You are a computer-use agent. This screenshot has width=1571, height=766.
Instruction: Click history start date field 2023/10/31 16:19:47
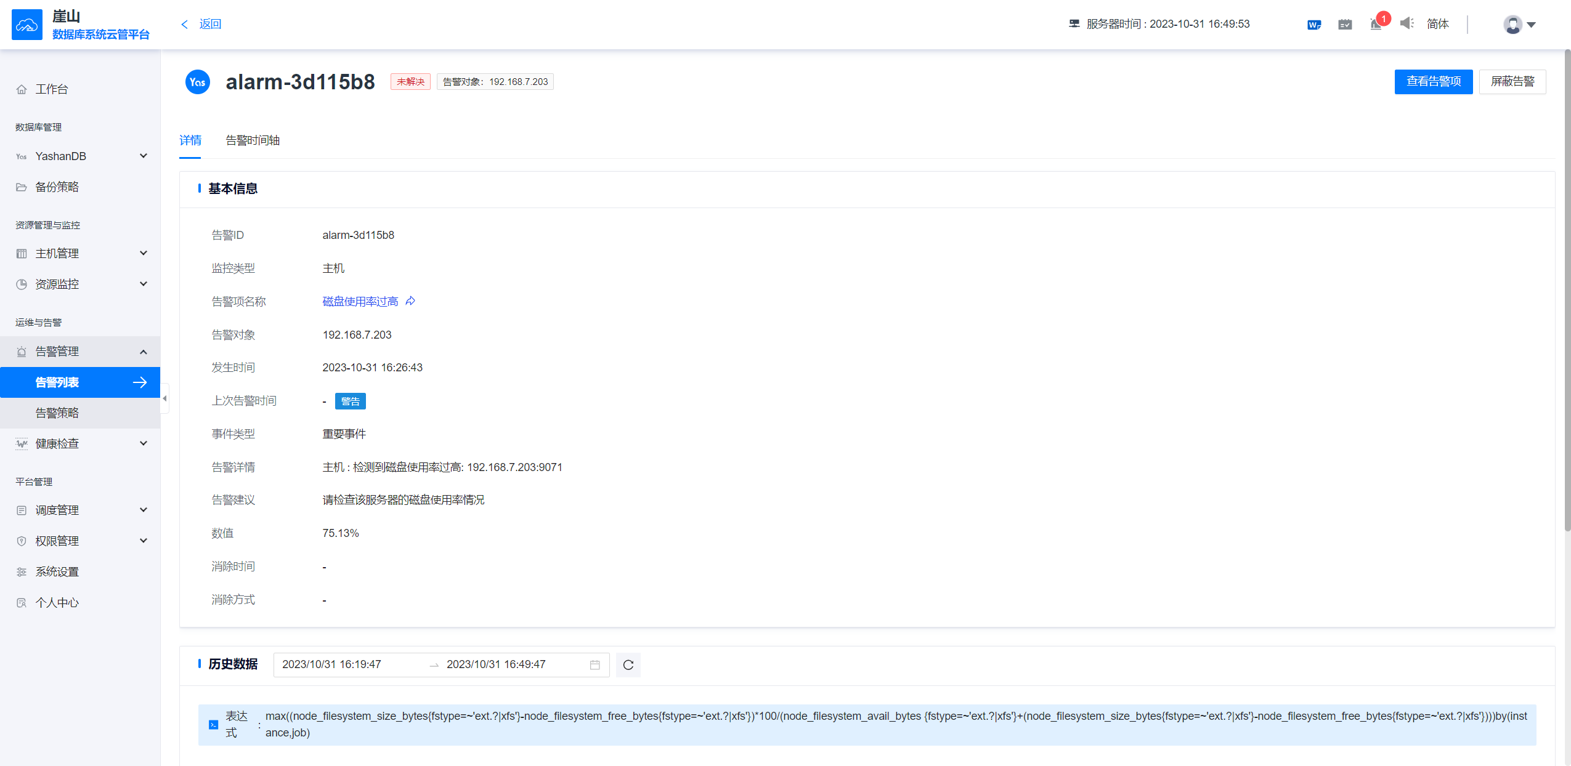pos(333,664)
